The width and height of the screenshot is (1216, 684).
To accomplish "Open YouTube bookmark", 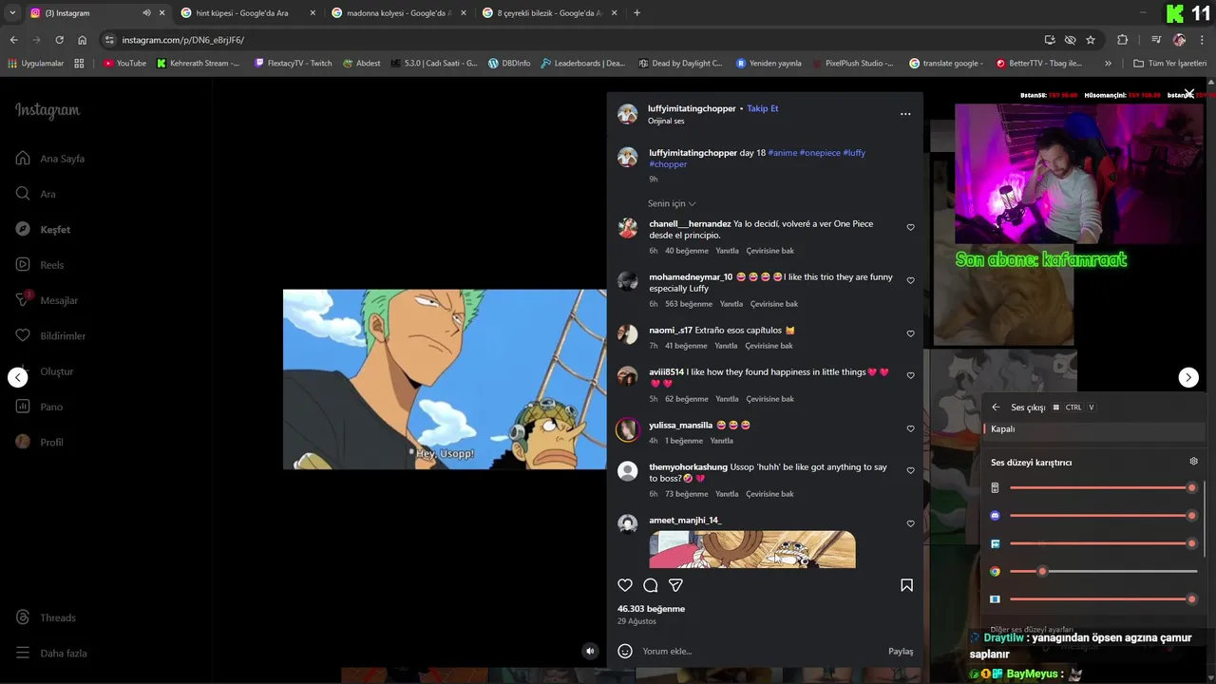I will pyautogui.click(x=124, y=64).
